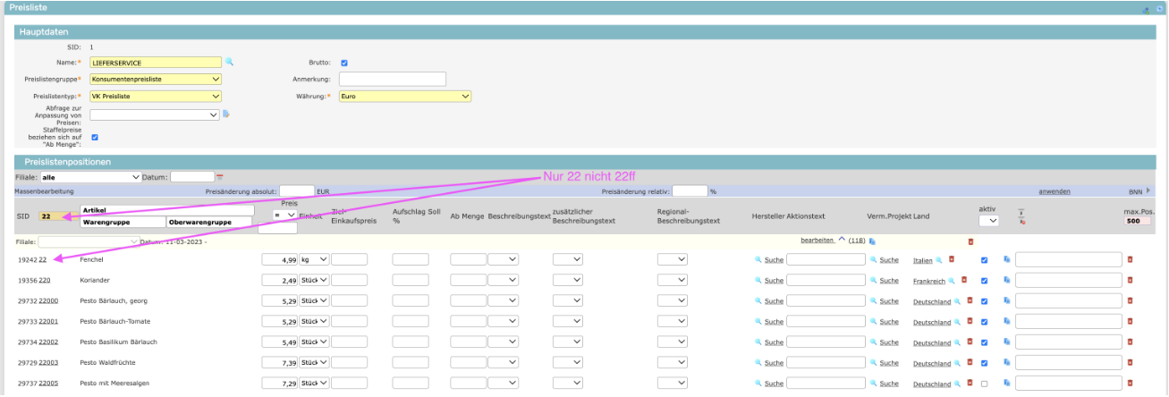Open the aktiv filter dropdown in the header
Image resolution: width=1169 pixels, height=397 pixels.
[x=988, y=220]
